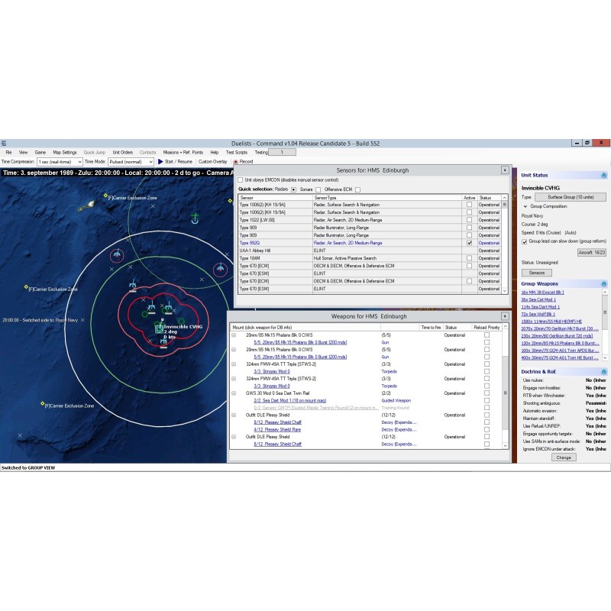Open the Missions + Ref. Points menu
The height and width of the screenshot is (611, 611).
pos(183,152)
